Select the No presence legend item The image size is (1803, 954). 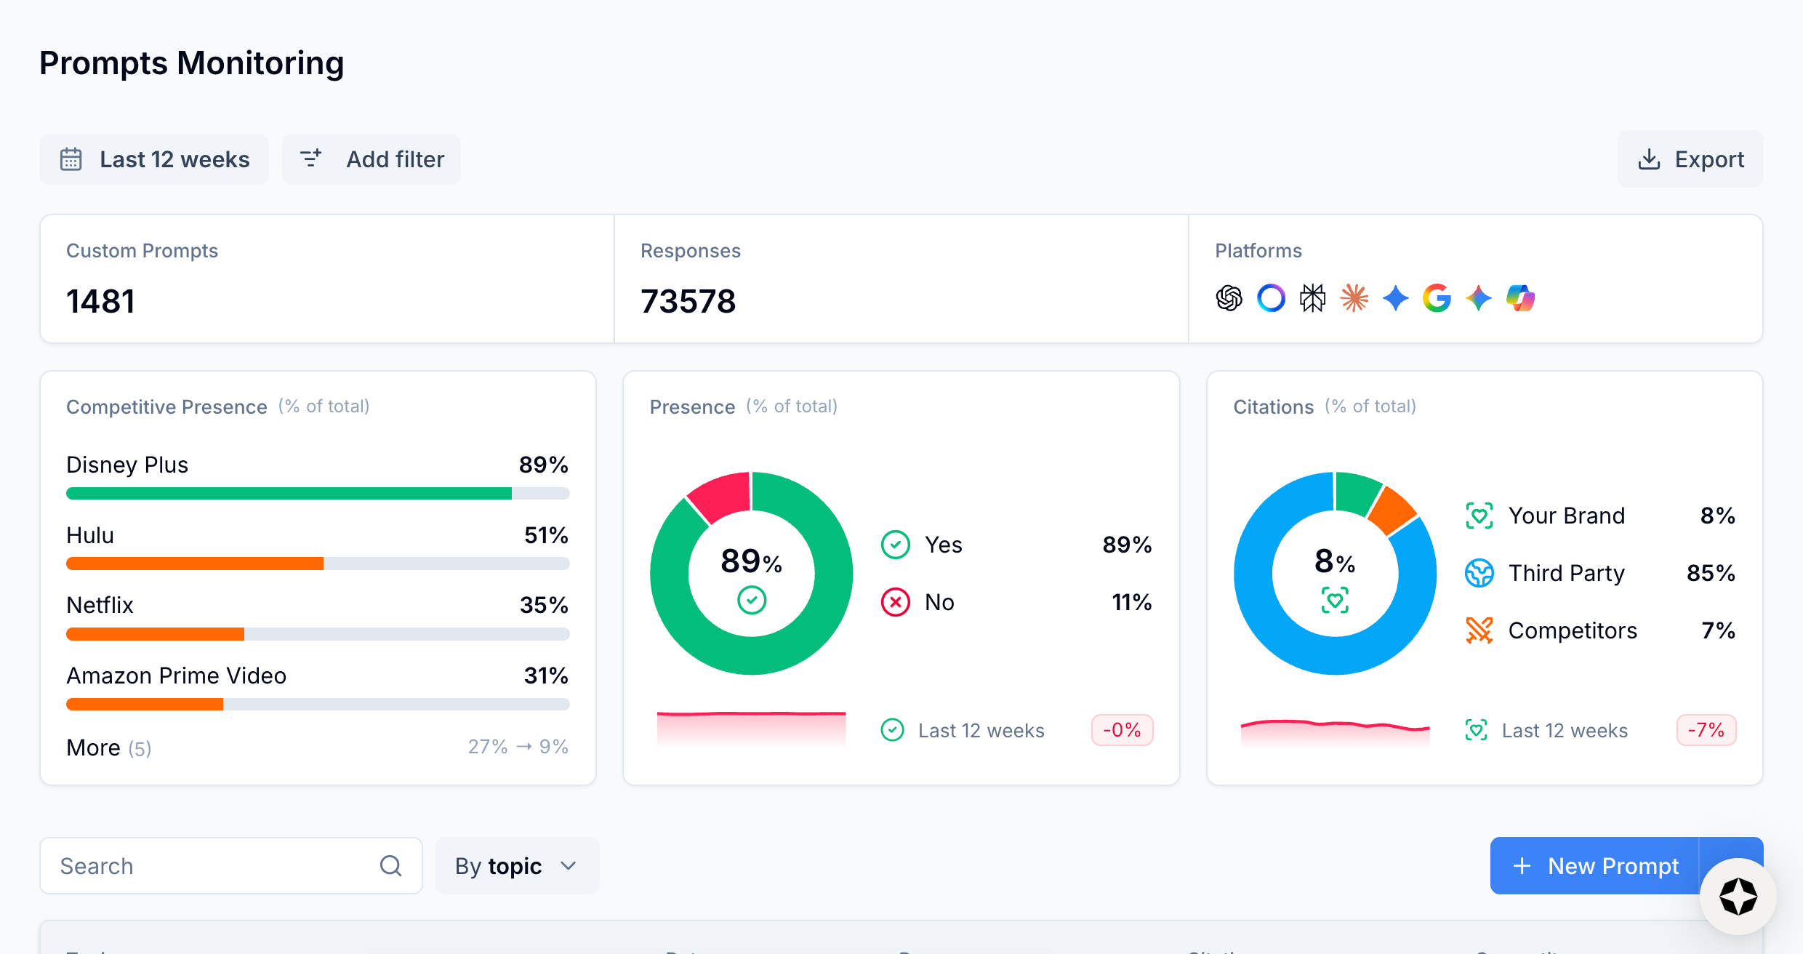coord(939,602)
